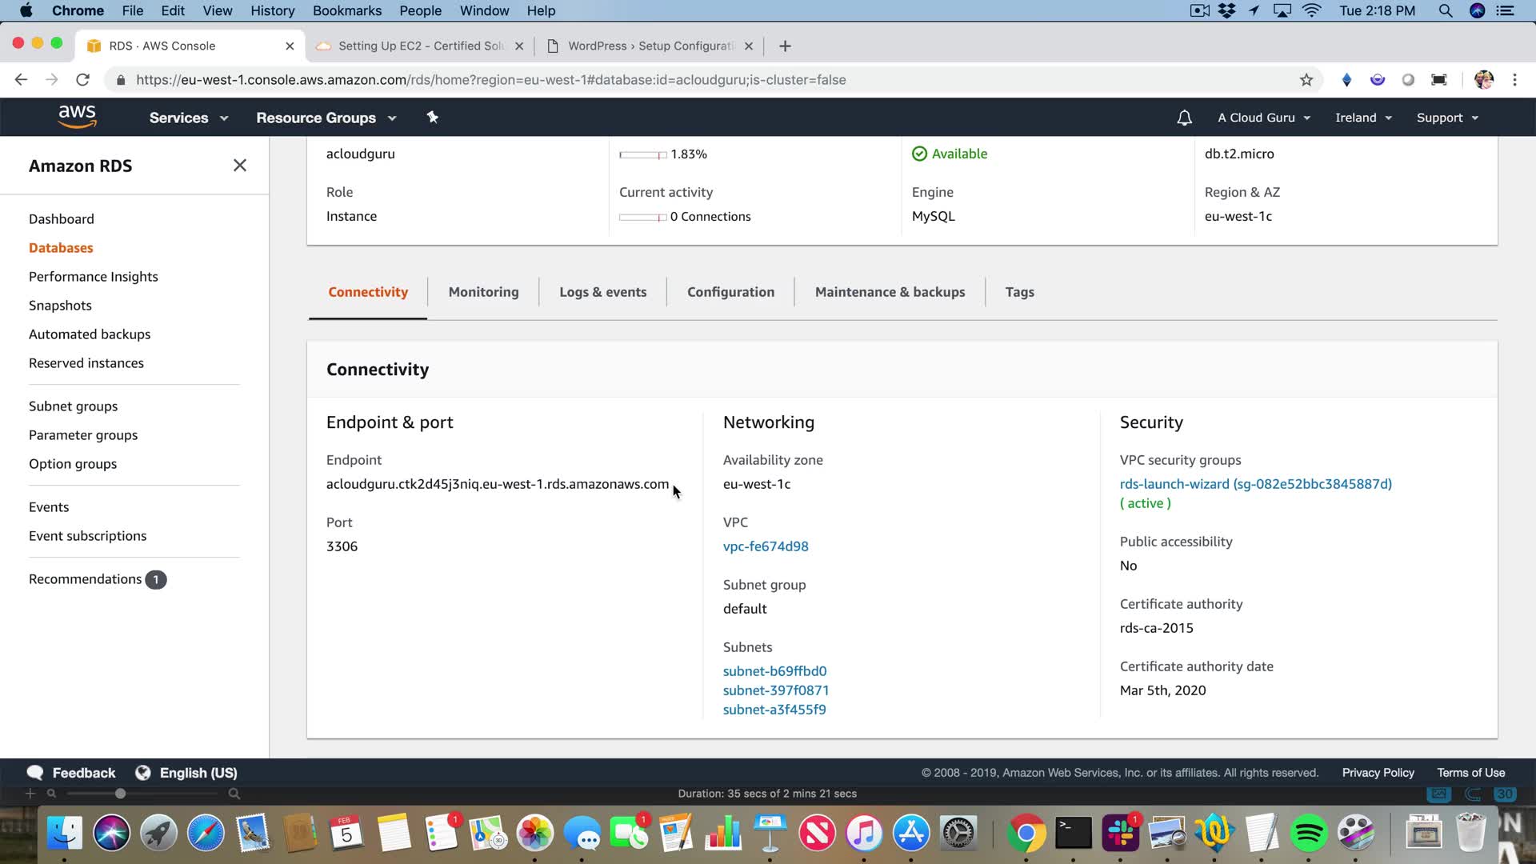The image size is (1536, 864).
Task: Click the AWS logo home icon
Action: [77, 117]
